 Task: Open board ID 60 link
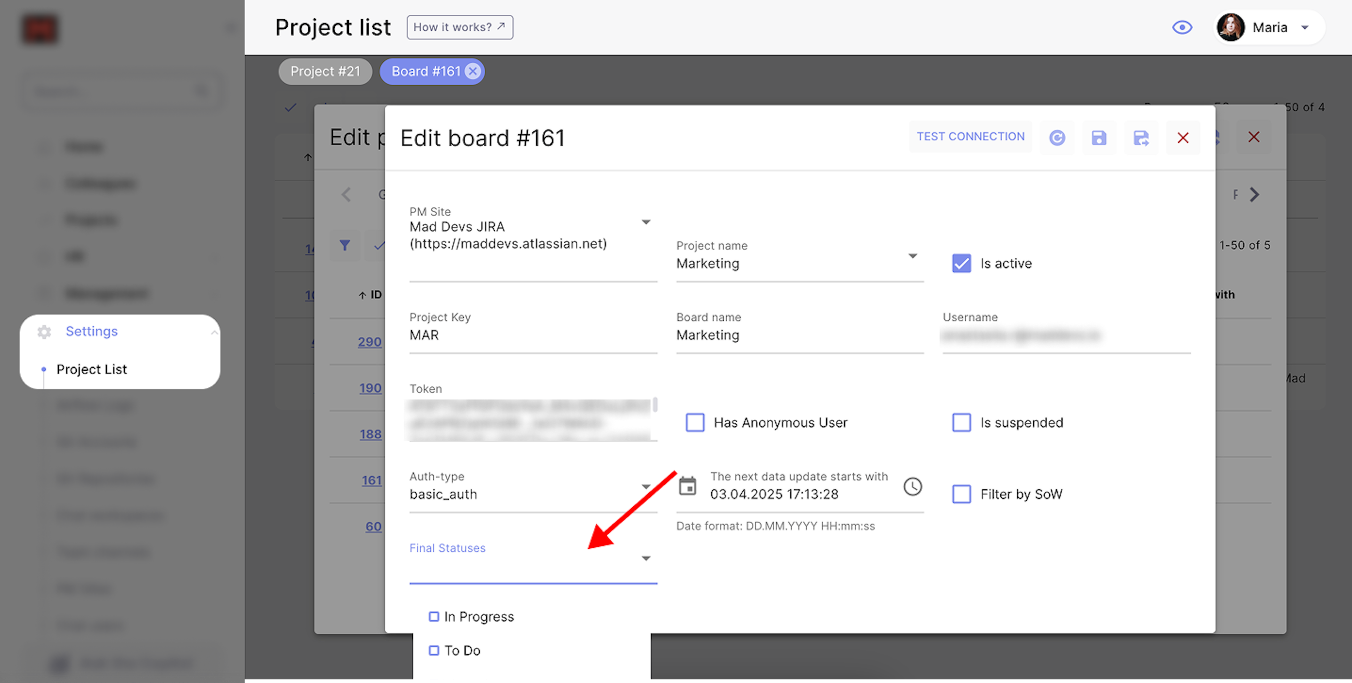point(373,527)
